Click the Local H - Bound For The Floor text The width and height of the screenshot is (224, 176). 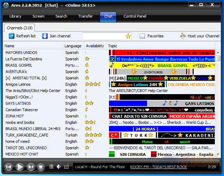[x=100, y=167]
